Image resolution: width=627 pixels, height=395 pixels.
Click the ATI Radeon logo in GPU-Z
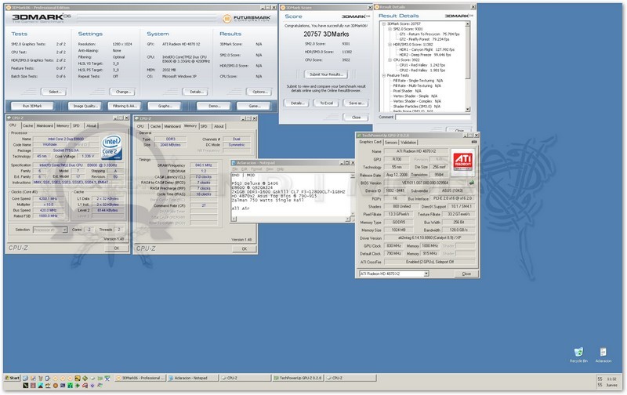click(x=462, y=161)
